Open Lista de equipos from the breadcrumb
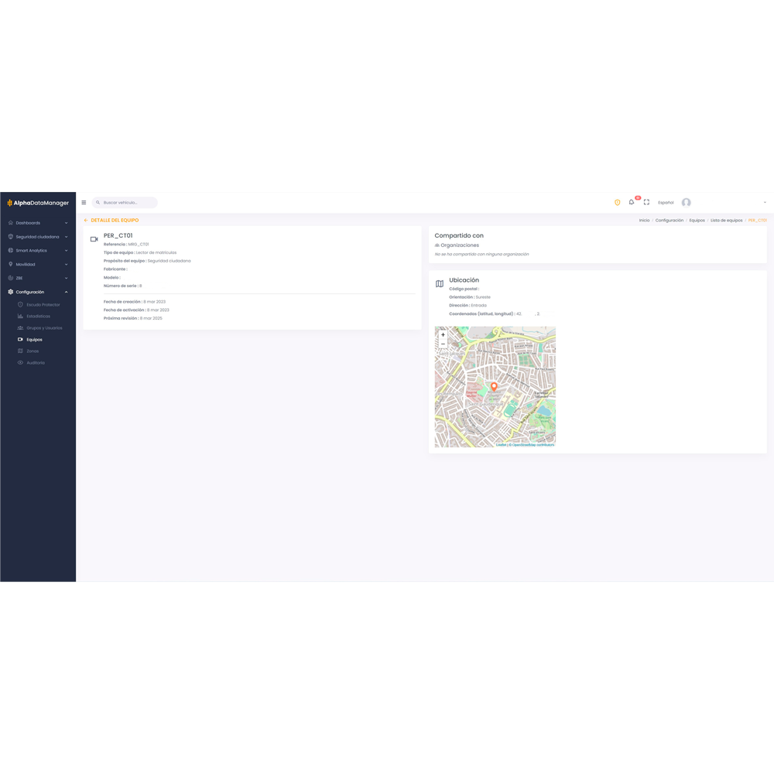Screen dimensions: 774x774 (726, 220)
